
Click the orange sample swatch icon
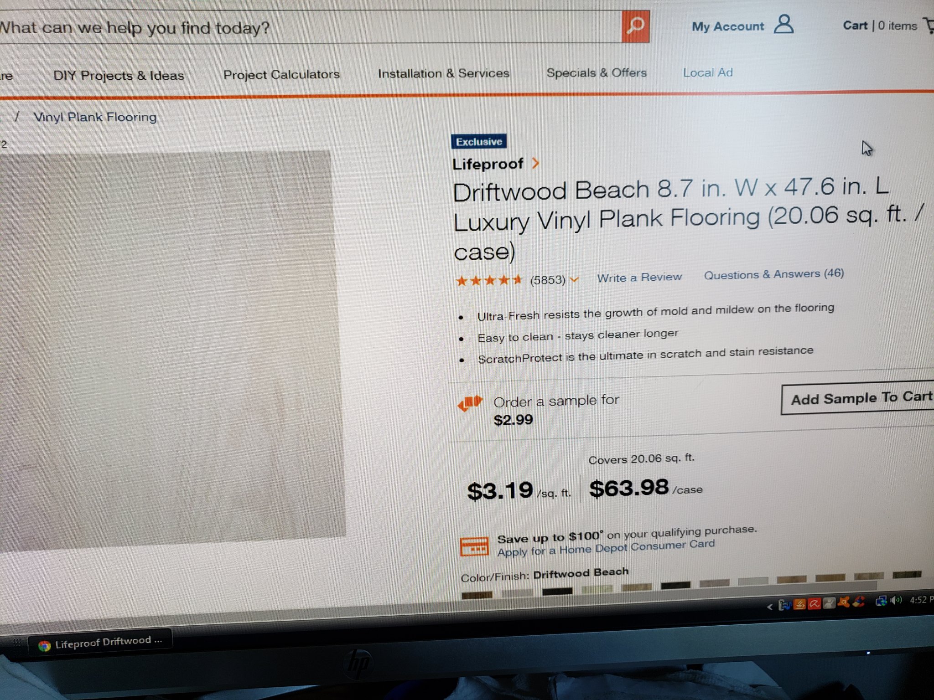point(470,403)
